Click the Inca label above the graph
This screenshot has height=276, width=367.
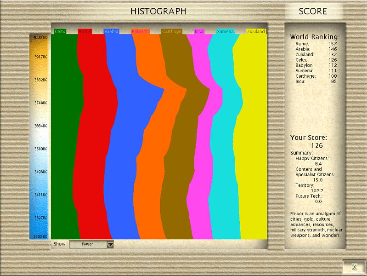[199, 32]
